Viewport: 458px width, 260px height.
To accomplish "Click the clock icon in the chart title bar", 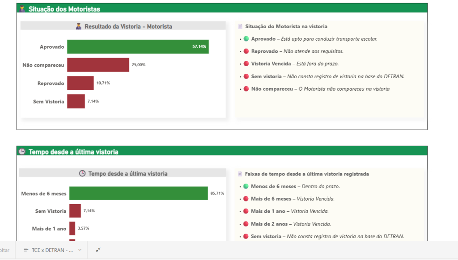I will tap(82, 173).
